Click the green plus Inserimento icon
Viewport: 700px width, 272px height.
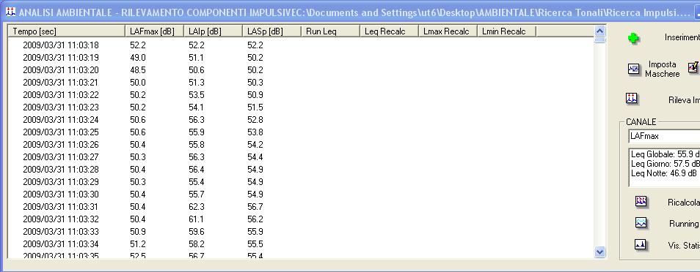point(633,38)
